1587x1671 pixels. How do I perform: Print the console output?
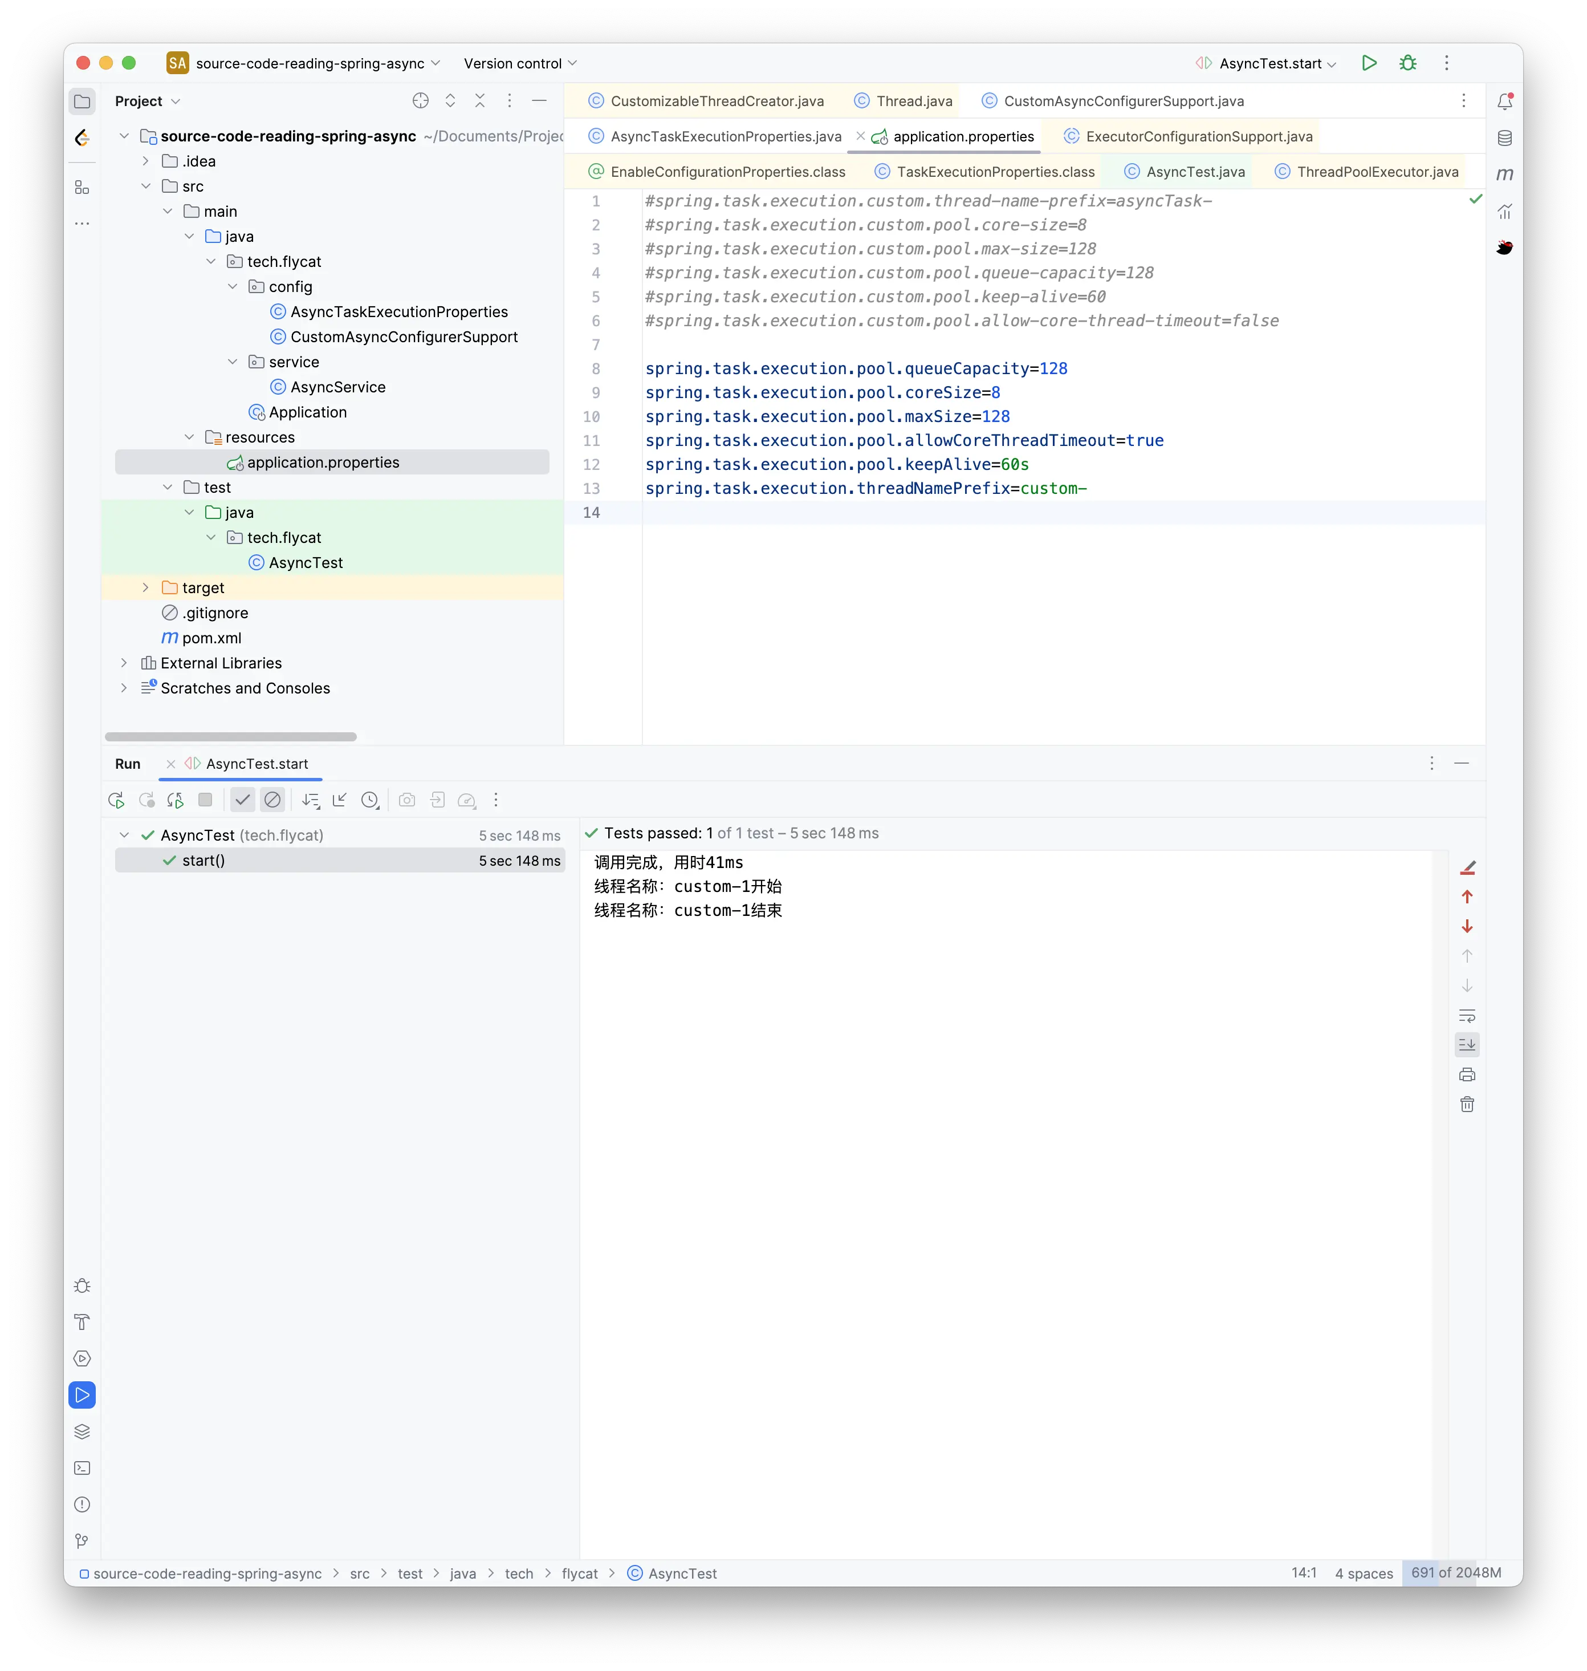pyautogui.click(x=1467, y=1075)
